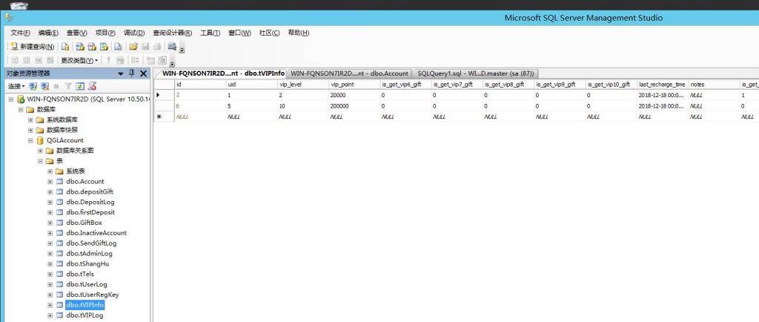Screen dimensions: 759x322
Task: Close the Object Explorer panel
Action: 143,73
